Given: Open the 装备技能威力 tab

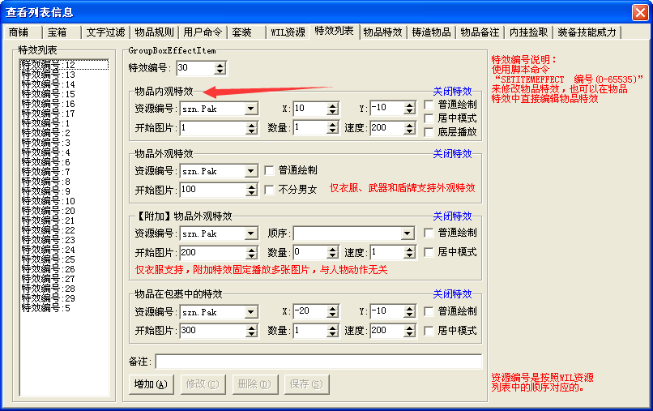Looking at the screenshot, I should (587, 32).
